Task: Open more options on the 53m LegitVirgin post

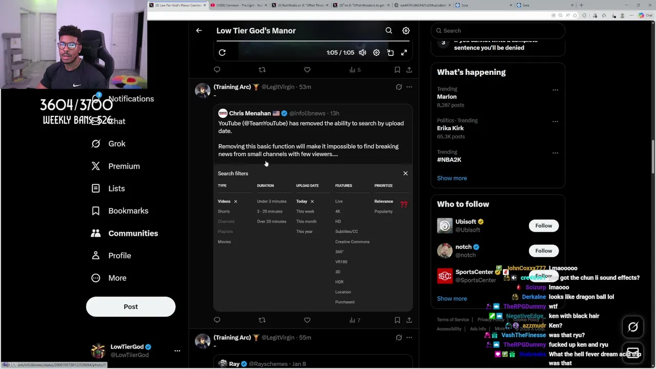Action: pyautogui.click(x=409, y=87)
